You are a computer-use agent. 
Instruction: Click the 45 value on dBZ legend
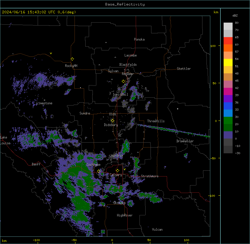[237, 81]
